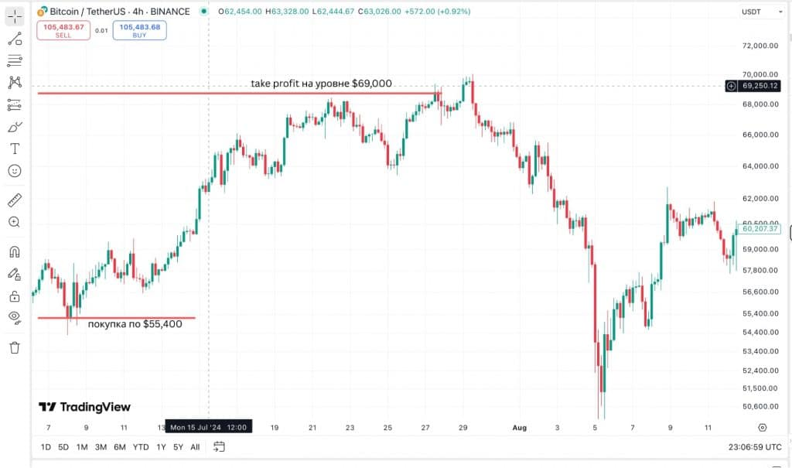Open chart time axis settings gear
This screenshot has width=792, height=468.
[762, 427]
